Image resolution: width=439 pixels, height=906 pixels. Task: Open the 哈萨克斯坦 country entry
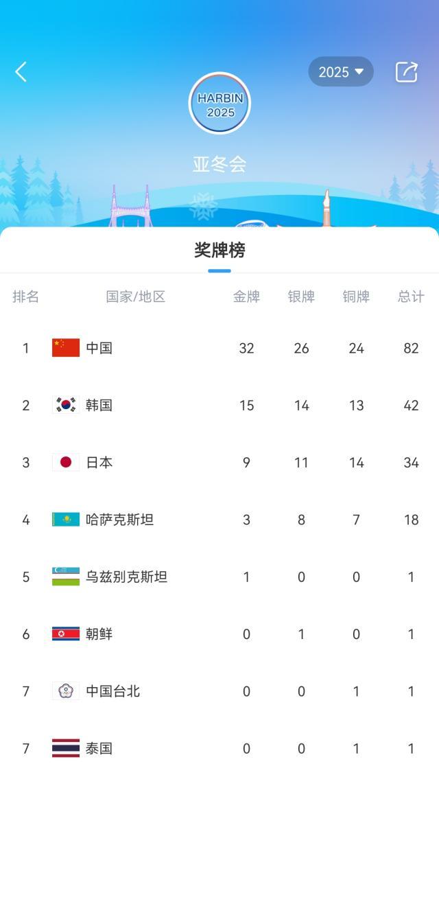pos(119,520)
